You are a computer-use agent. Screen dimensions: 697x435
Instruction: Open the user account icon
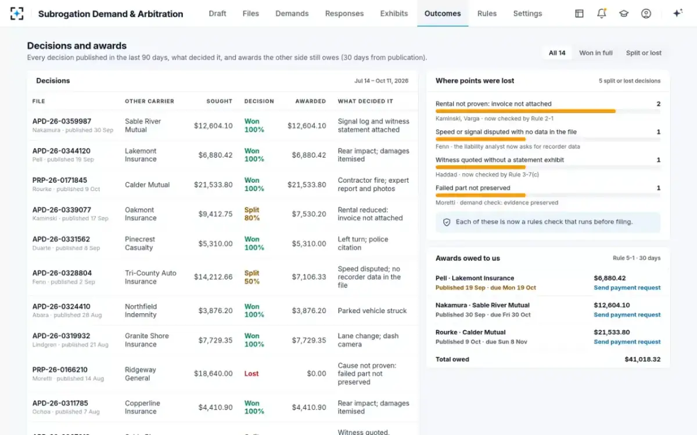[646, 13]
